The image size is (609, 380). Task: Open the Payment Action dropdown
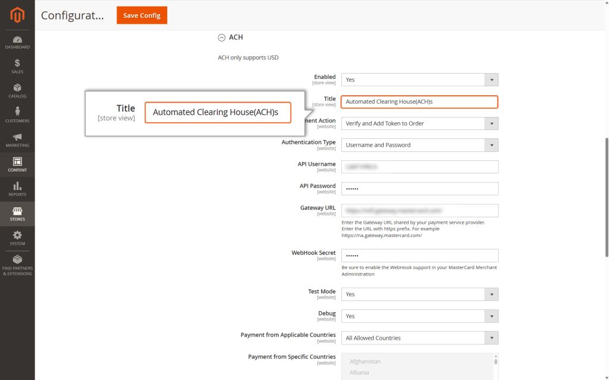(492, 123)
